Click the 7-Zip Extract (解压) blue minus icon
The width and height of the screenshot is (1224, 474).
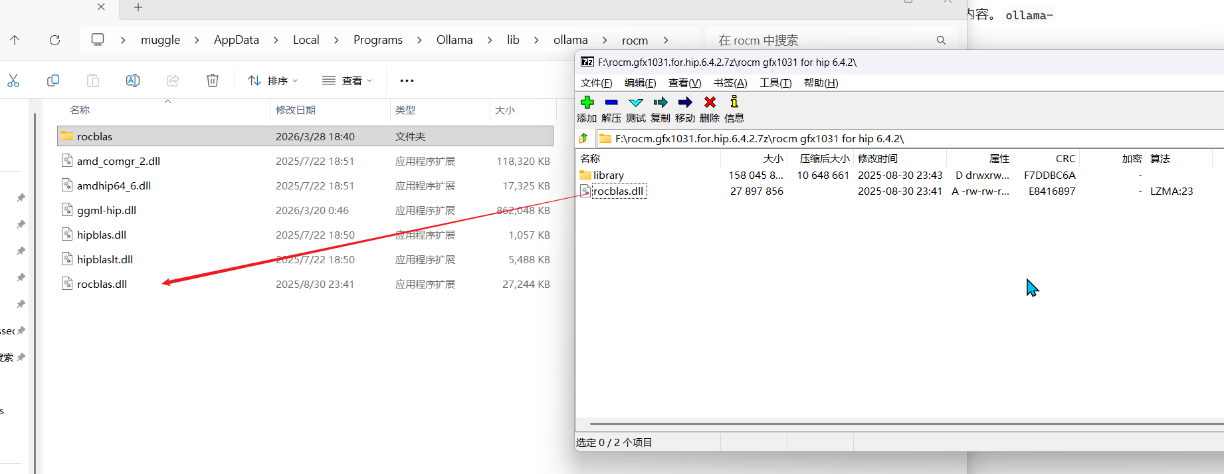[x=611, y=102]
